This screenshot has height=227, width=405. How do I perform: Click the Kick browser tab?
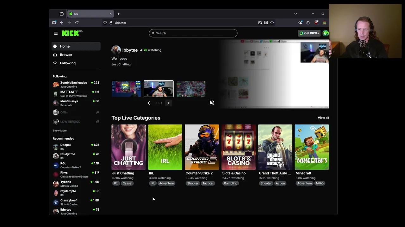tap(90, 14)
